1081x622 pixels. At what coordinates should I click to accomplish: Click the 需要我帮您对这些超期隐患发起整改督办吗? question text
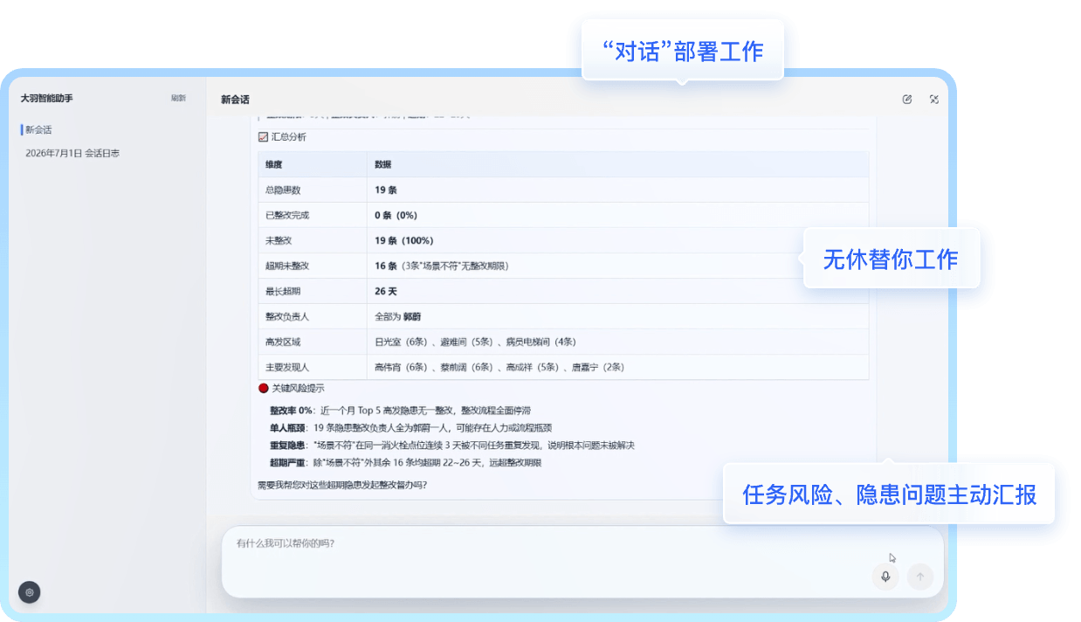[x=342, y=484]
